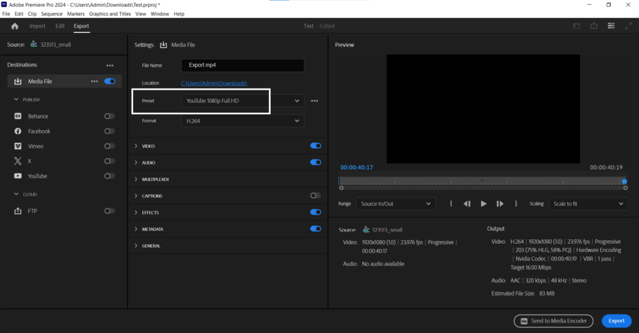Viewport: 639px width, 333px height.
Task: Click the Home icon in header
Action: click(15, 26)
